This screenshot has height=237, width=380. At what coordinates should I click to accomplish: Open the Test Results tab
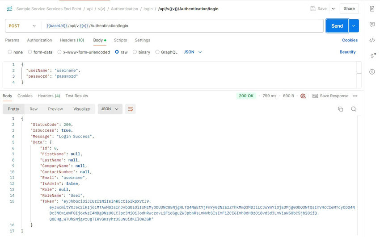77,96
